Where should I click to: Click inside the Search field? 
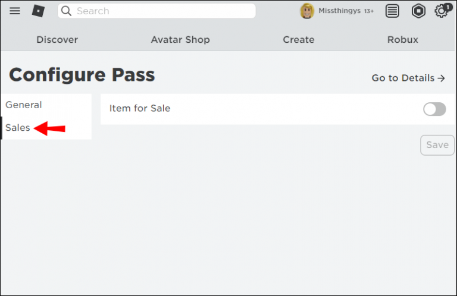point(161,11)
